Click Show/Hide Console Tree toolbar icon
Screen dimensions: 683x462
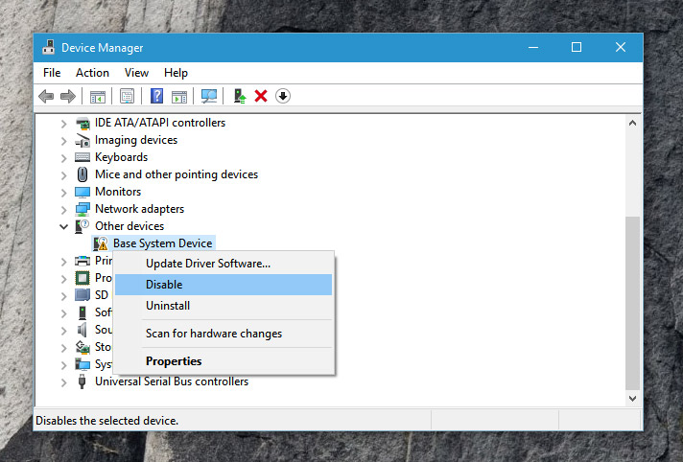(x=97, y=96)
